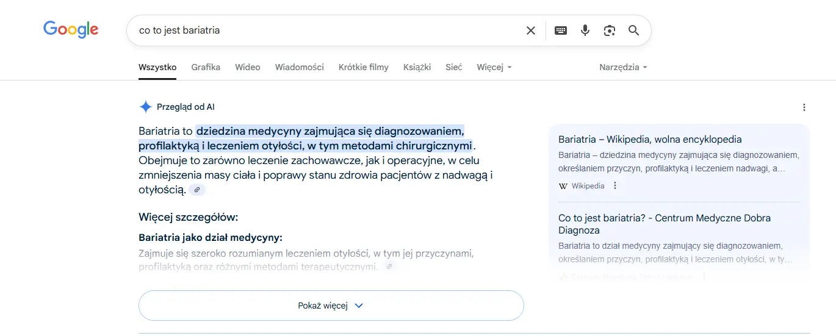This screenshot has width=836, height=336.
Task: Open Co to jest bariatria? Dobra Diagnoza link
Action: pos(665,224)
